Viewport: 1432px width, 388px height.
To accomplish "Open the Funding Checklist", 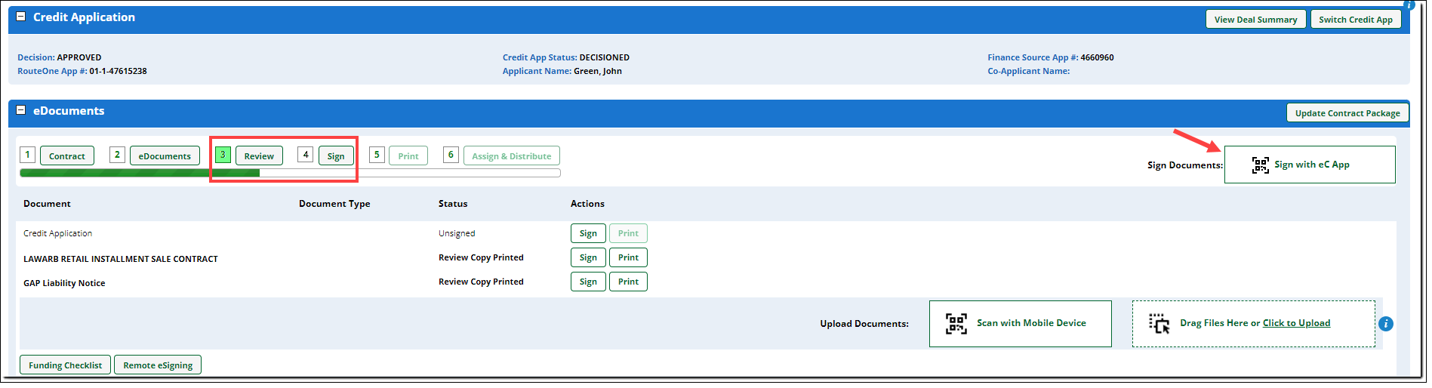I will coord(65,365).
